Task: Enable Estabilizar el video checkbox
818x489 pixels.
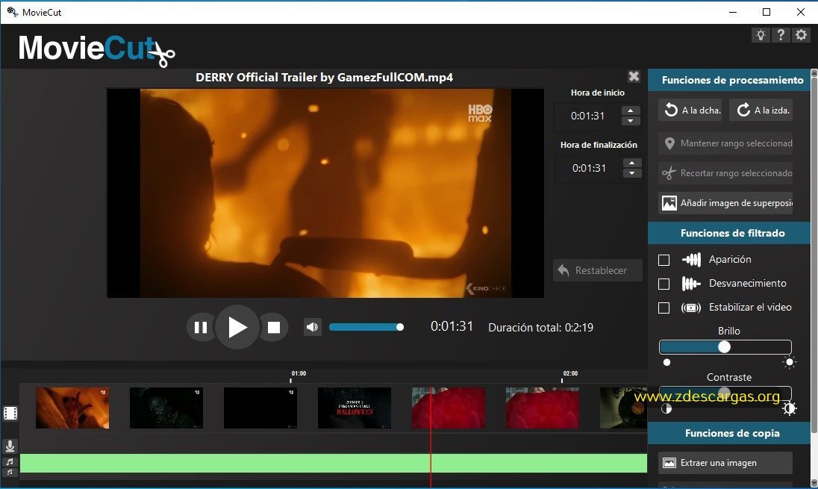Action: (x=664, y=308)
